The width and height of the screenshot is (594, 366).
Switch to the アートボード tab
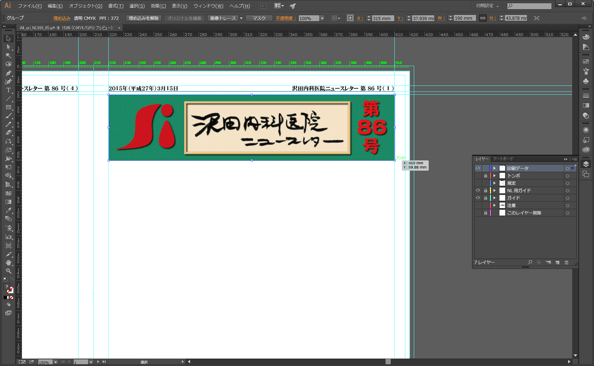point(503,159)
